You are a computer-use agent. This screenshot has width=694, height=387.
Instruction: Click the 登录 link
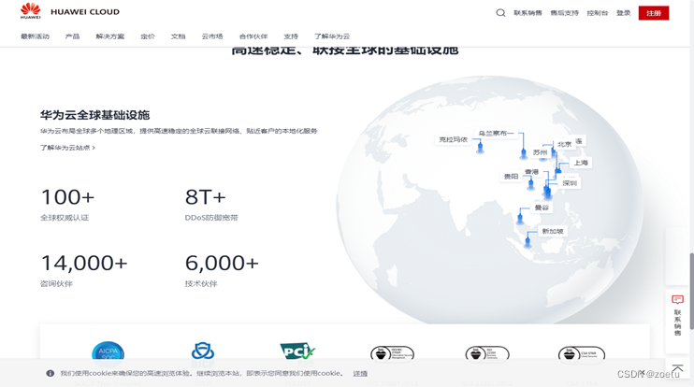coord(623,13)
